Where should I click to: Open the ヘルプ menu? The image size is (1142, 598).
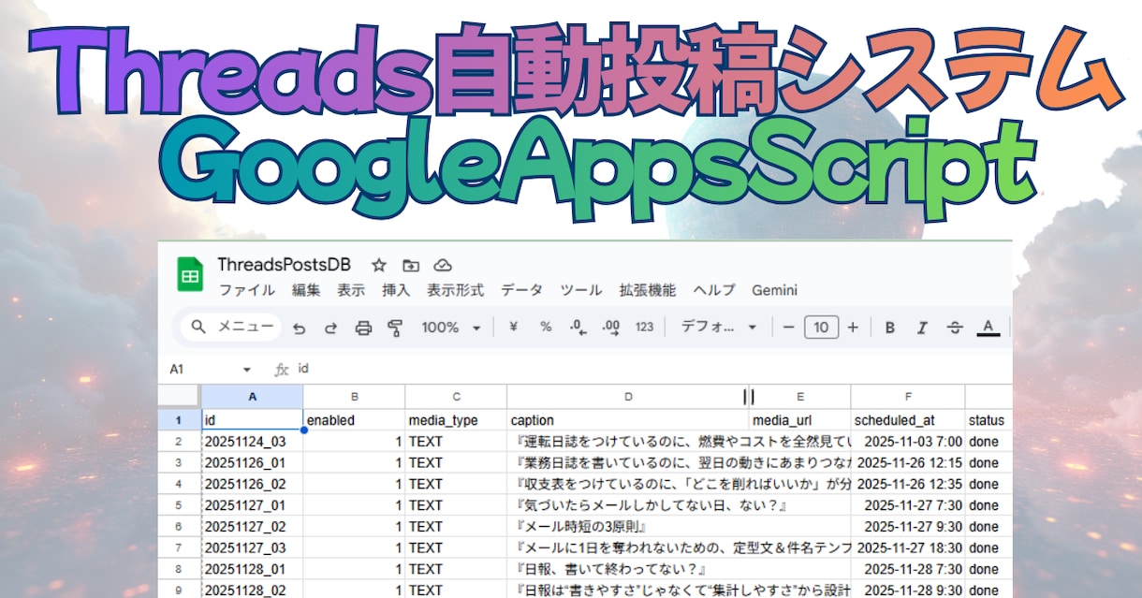713,290
